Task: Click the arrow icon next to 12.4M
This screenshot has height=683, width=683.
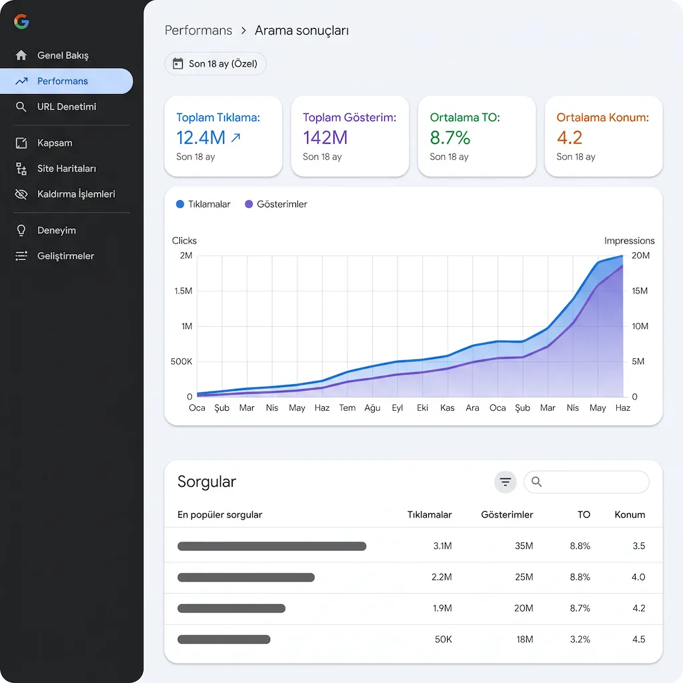Action: pyautogui.click(x=235, y=138)
